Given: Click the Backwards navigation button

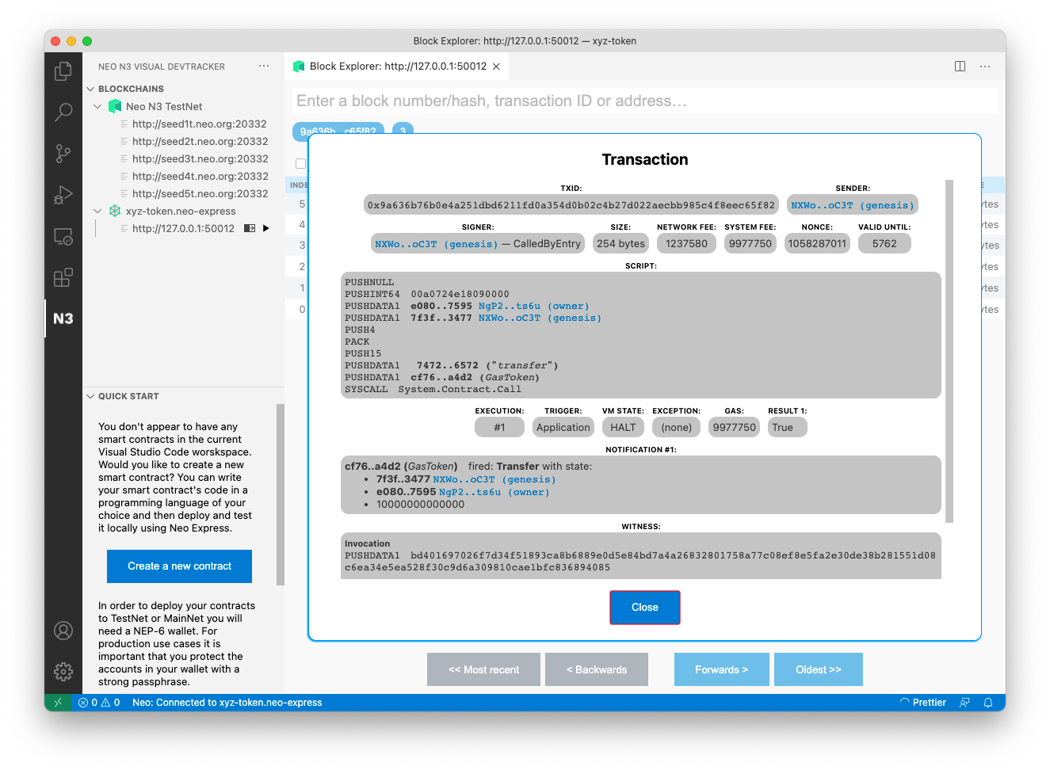Looking at the screenshot, I should (597, 669).
